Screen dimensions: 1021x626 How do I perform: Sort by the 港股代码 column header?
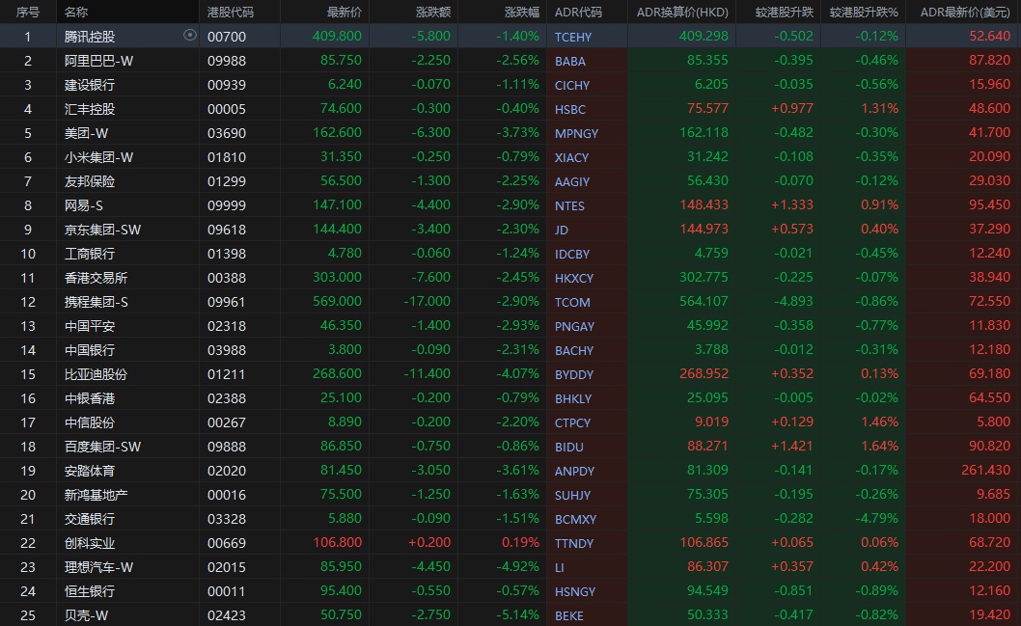click(231, 12)
